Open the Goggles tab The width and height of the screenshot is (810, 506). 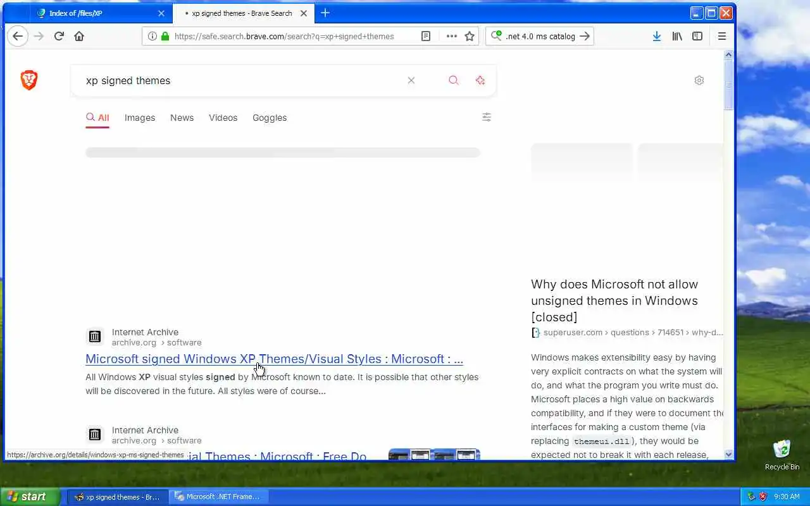tap(270, 118)
